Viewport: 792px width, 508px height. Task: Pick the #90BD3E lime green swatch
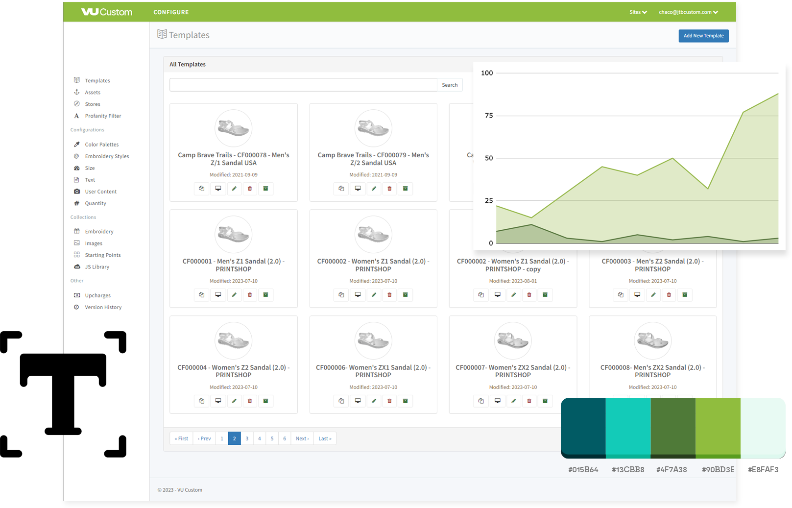pos(718,428)
